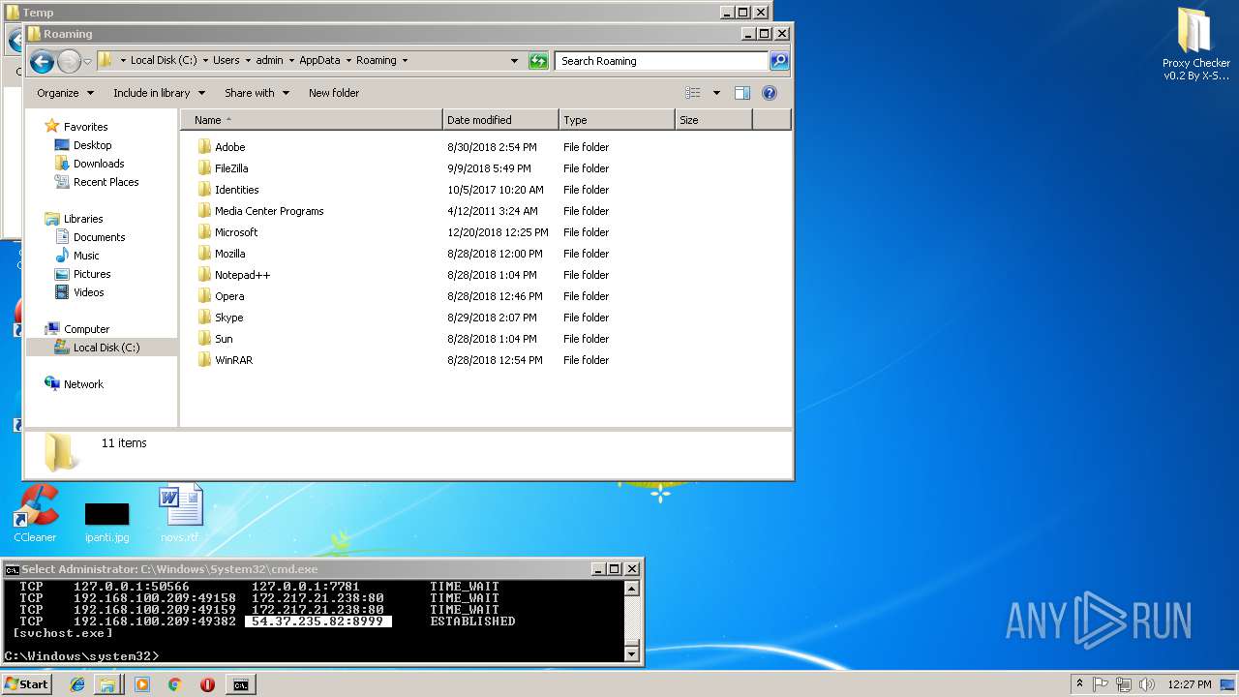
Task: Click the New folder button
Action: pos(334,93)
